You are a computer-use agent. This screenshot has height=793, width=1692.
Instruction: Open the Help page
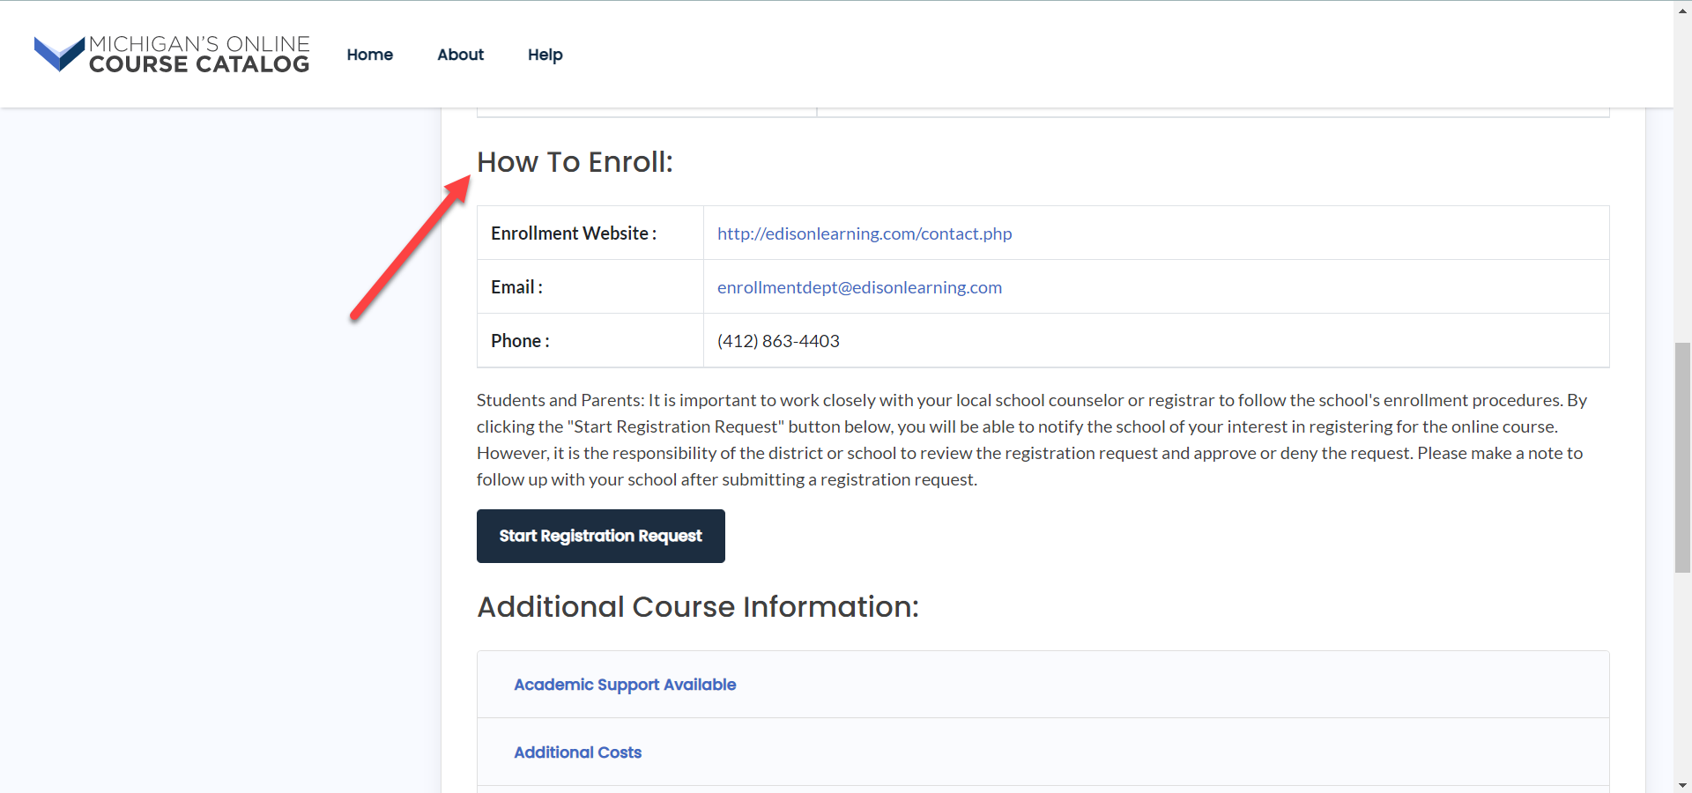[545, 54]
